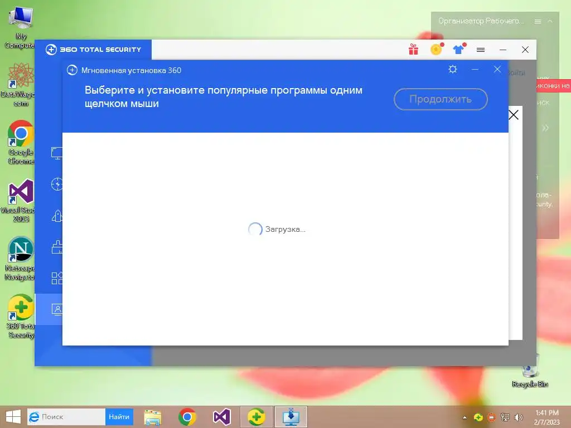Viewport: 571px width, 428px height.
Task: Open the t-shirt themes icon
Action: [459, 49]
